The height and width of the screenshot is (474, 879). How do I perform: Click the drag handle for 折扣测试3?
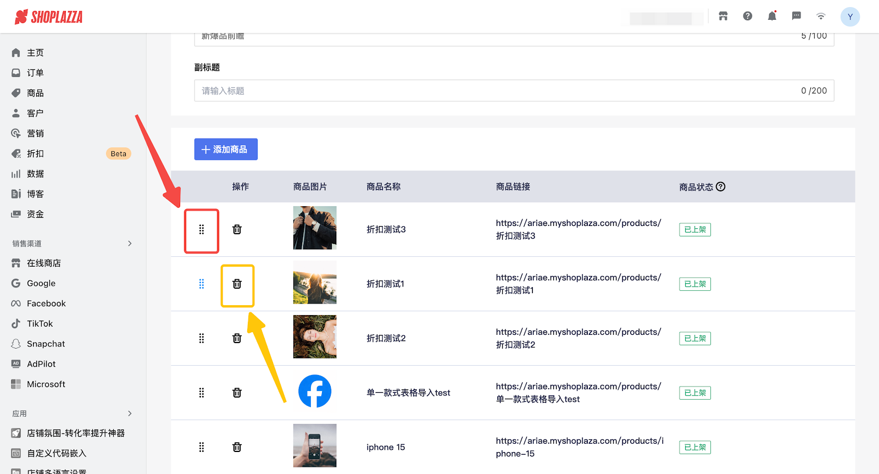pyautogui.click(x=202, y=229)
